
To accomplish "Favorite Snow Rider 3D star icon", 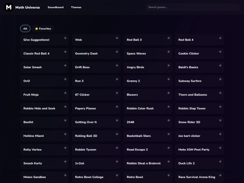I will pos(220,120).
